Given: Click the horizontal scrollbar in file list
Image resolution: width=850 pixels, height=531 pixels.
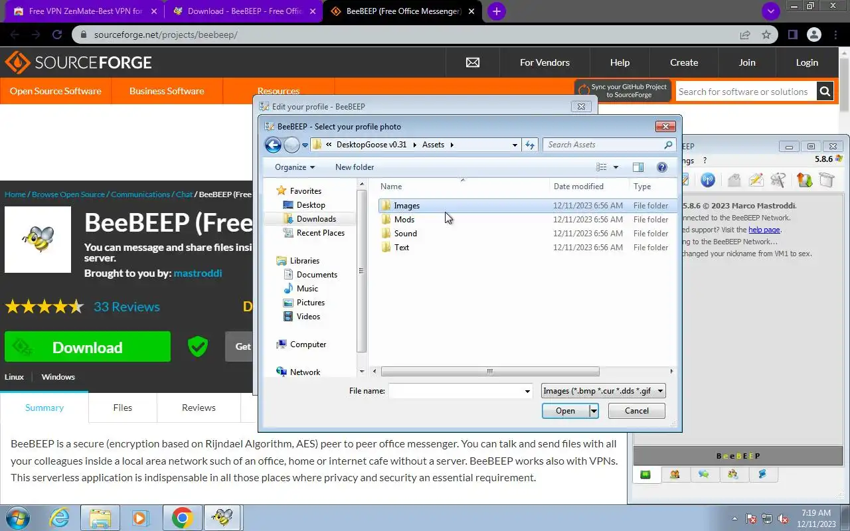Looking at the screenshot, I should pyautogui.click(x=490, y=372).
